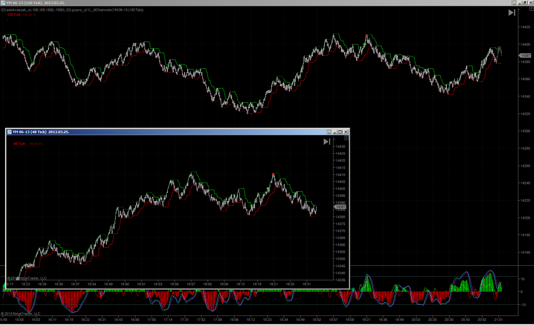
Task: Click the skip-to-latest-bar arrow in 120 Tick chart
Action: click(x=512, y=12)
